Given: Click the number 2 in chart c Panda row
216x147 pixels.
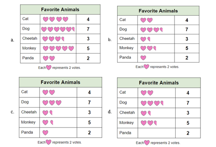Looking at the screenshot, I should pos(89,132).
